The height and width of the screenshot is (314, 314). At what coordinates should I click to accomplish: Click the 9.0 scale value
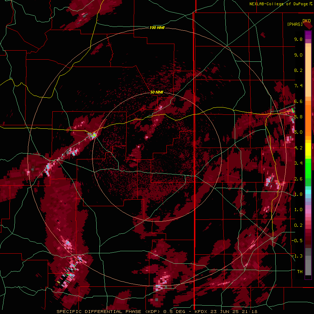click(x=298, y=55)
